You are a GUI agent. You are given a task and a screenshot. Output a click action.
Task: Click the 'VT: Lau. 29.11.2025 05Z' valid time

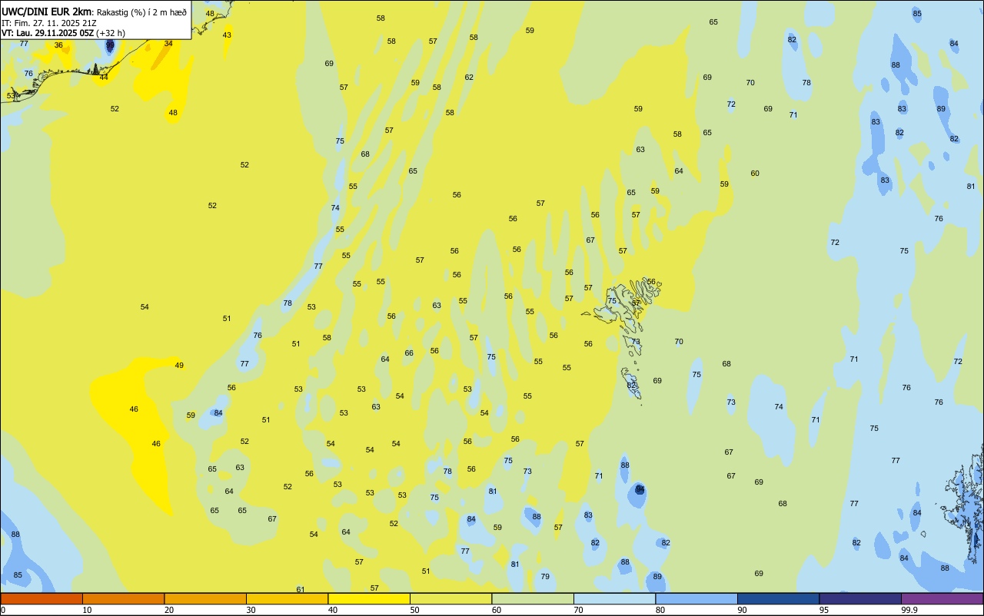(48, 33)
